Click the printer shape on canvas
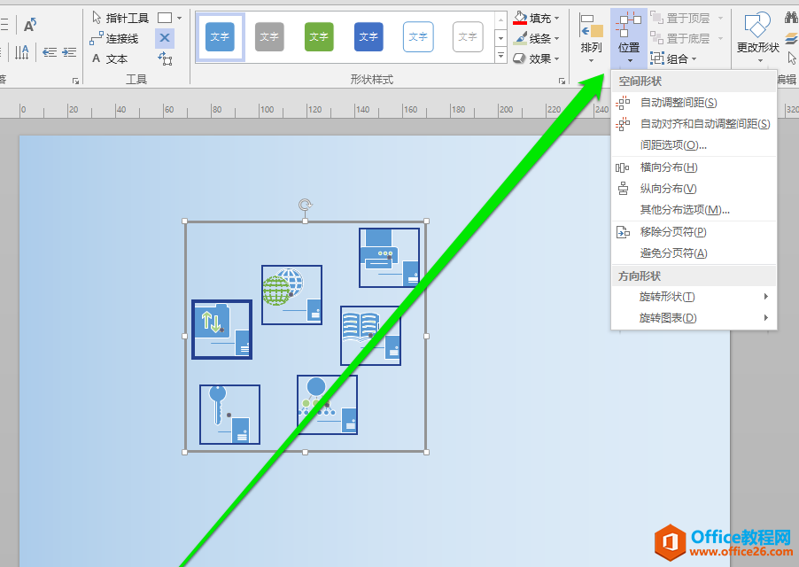This screenshot has height=567, width=799. coord(389,258)
